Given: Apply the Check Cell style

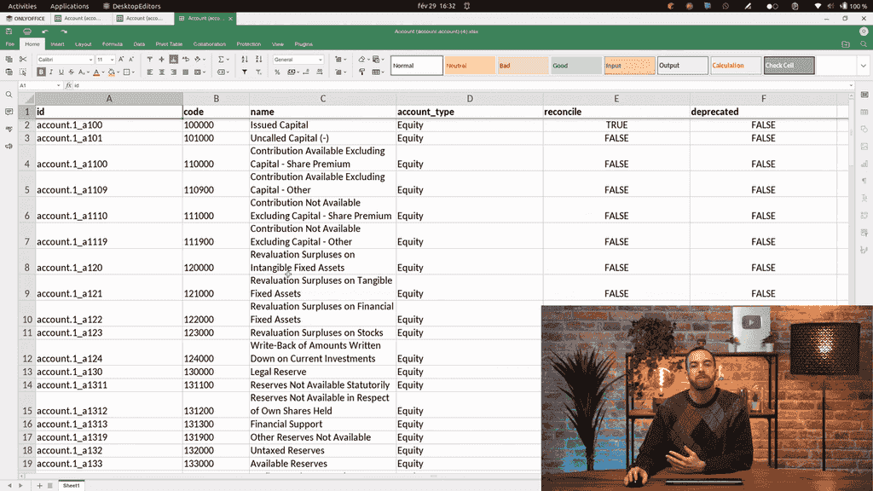Looking at the screenshot, I should point(789,66).
